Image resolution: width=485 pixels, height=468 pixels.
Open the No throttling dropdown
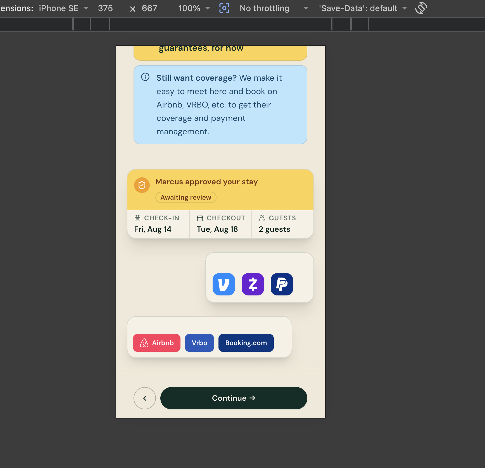[274, 8]
